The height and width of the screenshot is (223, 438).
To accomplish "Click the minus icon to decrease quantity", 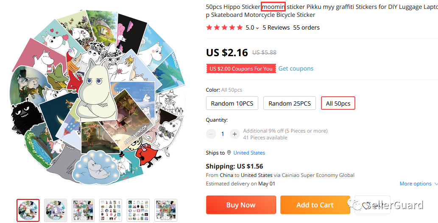I will (211, 134).
